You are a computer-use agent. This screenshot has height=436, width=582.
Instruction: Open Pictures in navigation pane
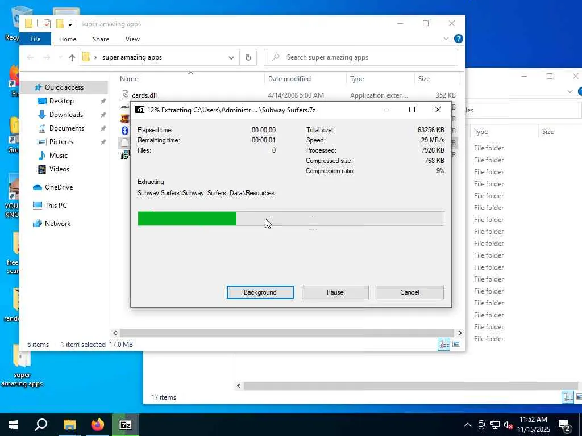point(61,141)
